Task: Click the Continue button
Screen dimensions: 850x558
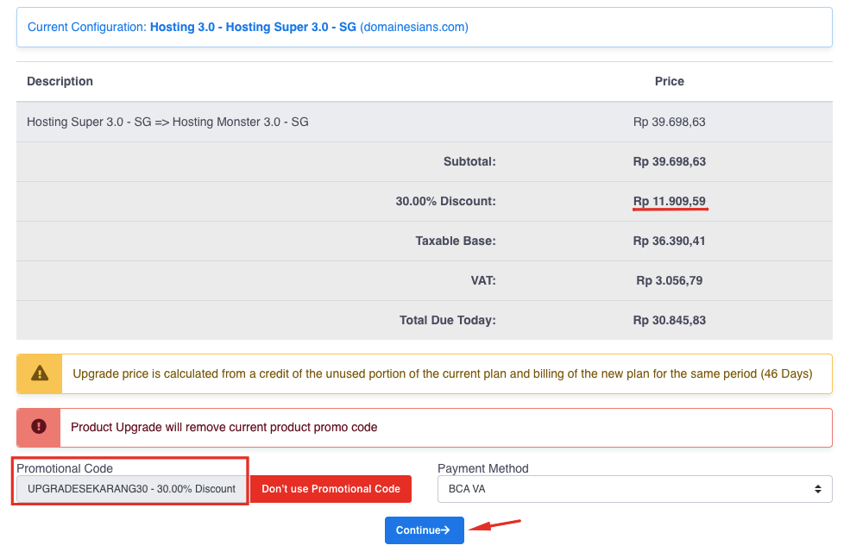Action: 425,530
